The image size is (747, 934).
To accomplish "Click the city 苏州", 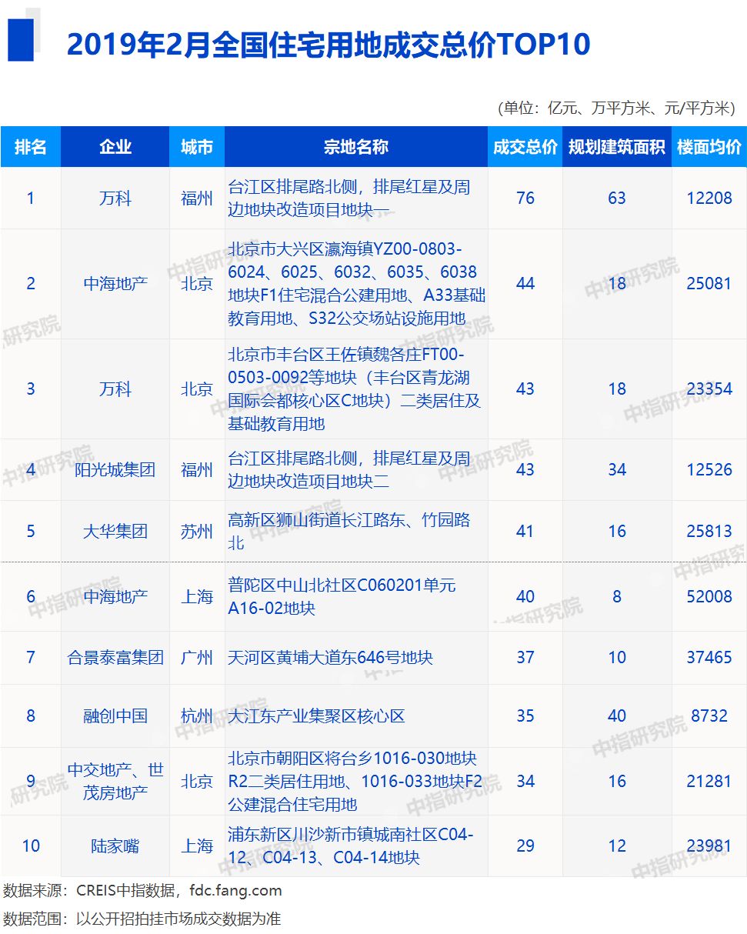I will pos(197,532).
